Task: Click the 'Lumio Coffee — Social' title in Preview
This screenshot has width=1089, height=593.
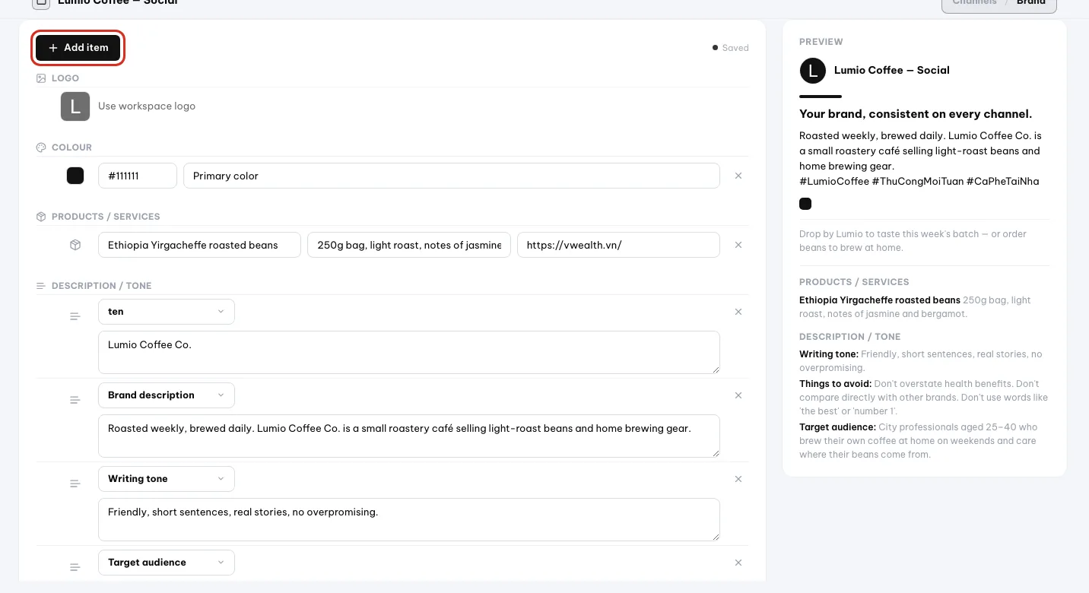Action: click(892, 70)
